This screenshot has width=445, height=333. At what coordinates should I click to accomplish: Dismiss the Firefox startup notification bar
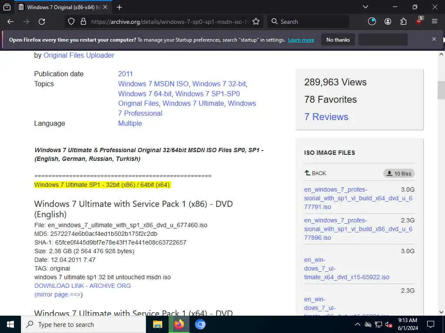click(x=434, y=39)
